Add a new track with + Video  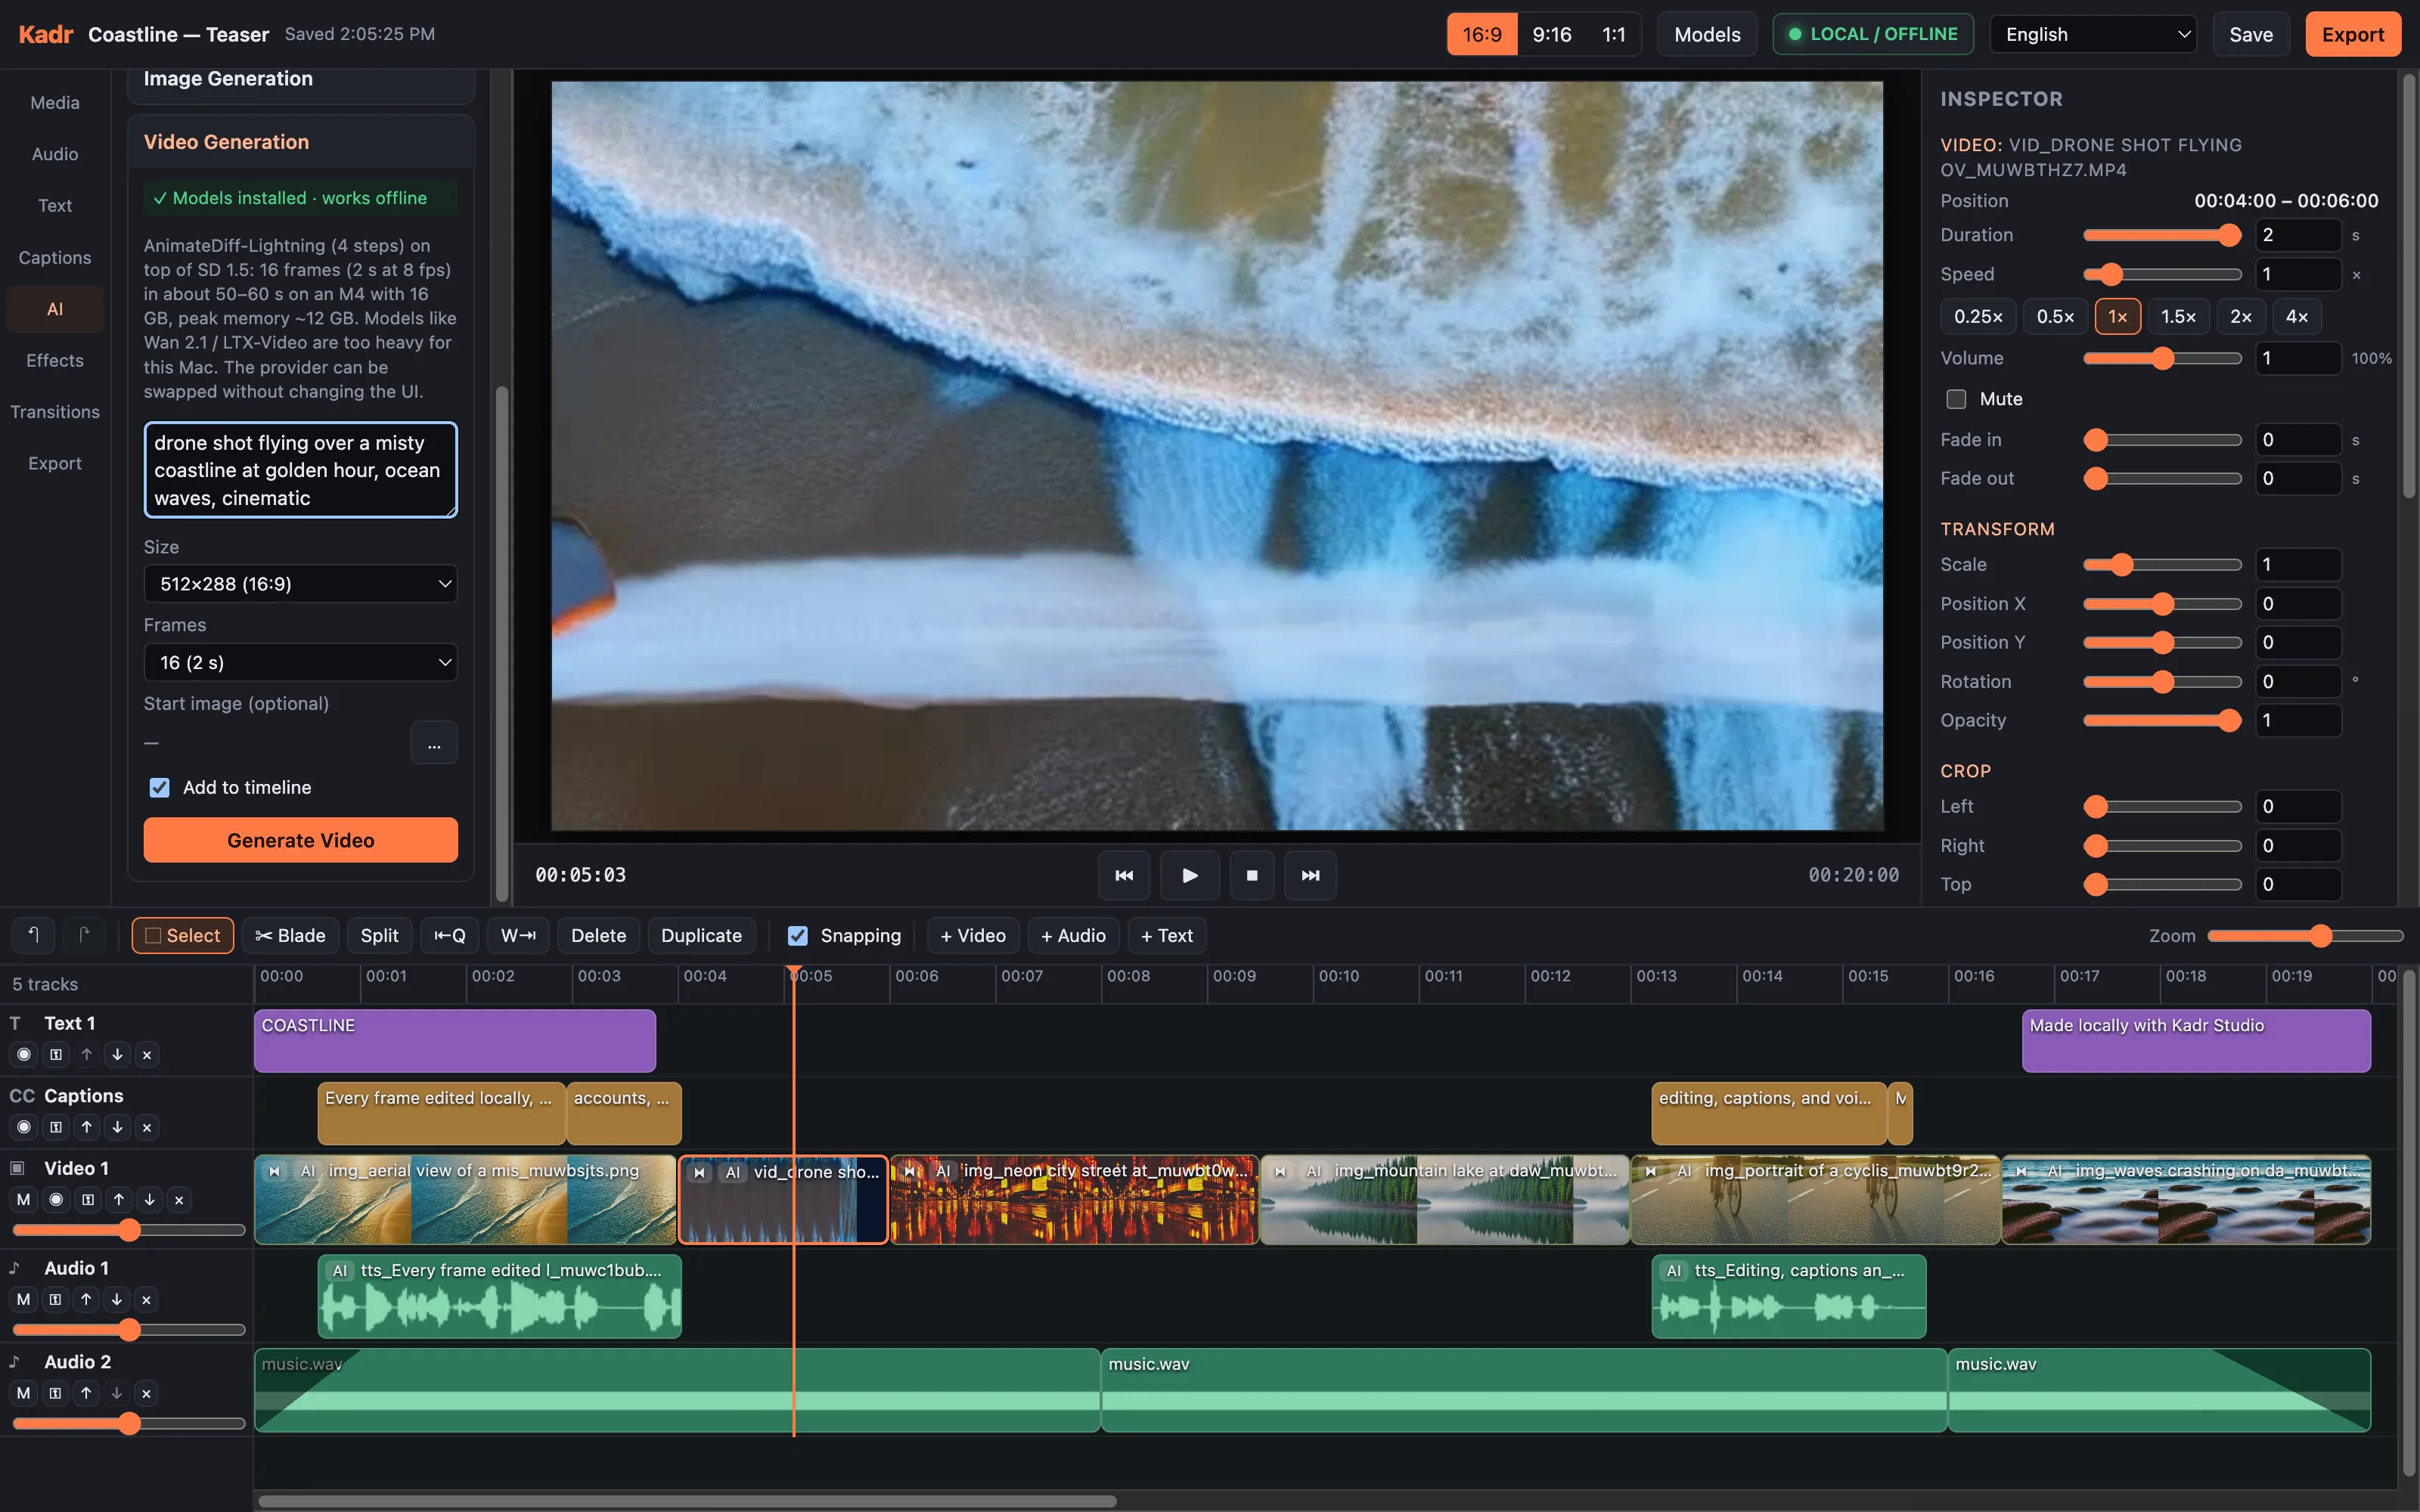coord(972,935)
